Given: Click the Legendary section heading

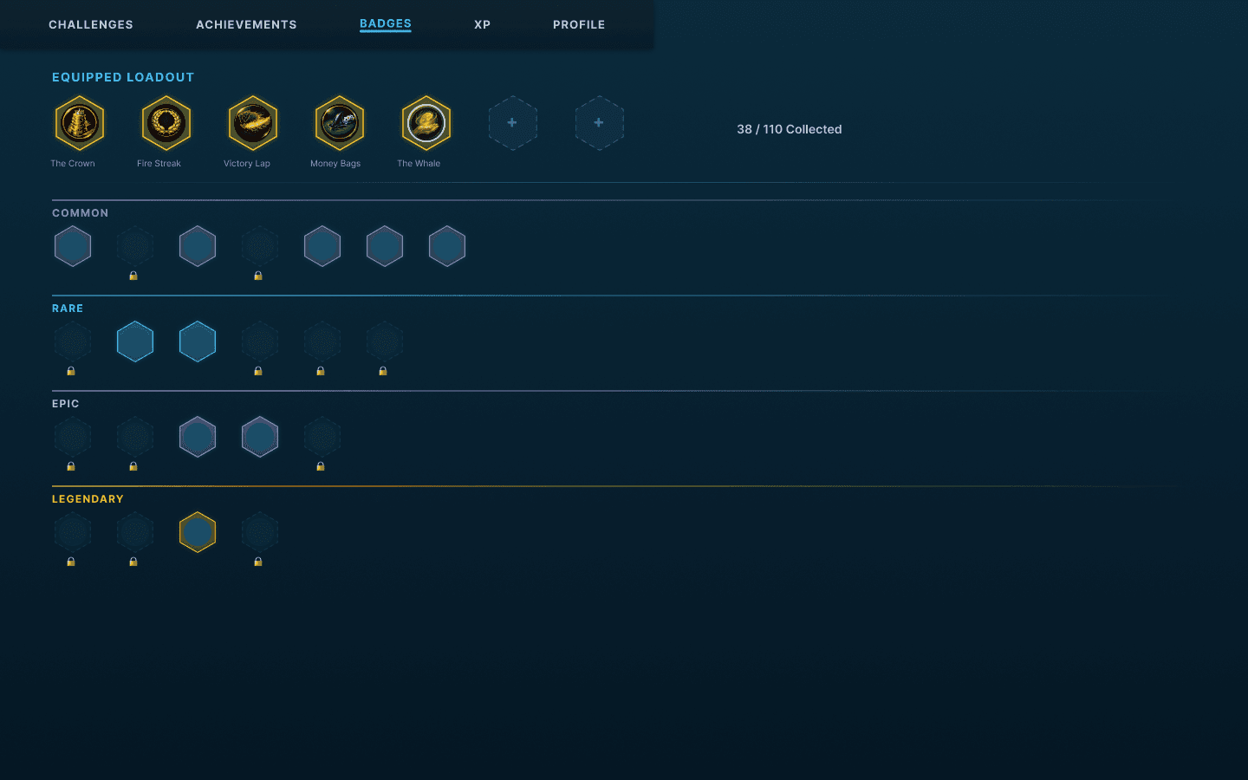Looking at the screenshot, I should click(x=88, y=499).
